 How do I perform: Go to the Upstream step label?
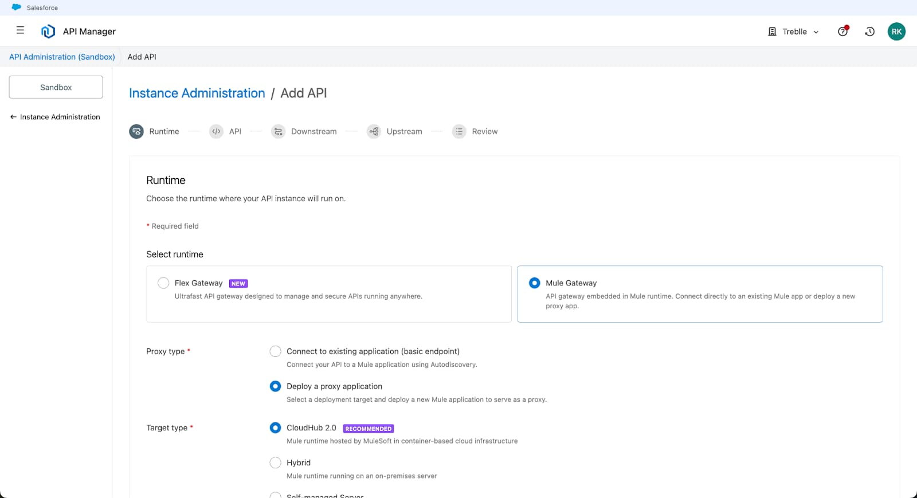point(404,131)
